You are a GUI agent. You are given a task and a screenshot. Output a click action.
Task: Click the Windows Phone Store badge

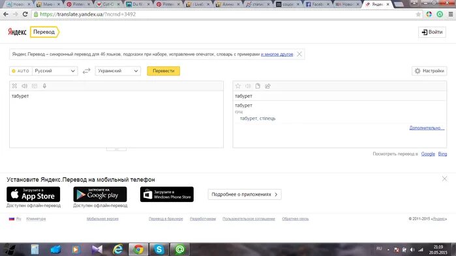[x=167, y=194]
